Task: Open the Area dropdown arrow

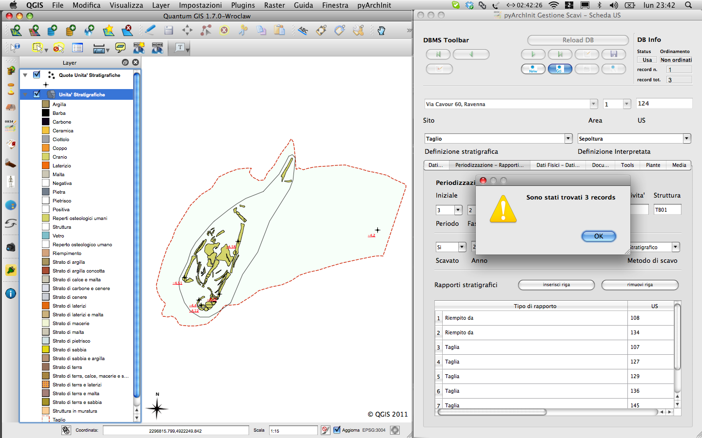Action: [626, 104]
